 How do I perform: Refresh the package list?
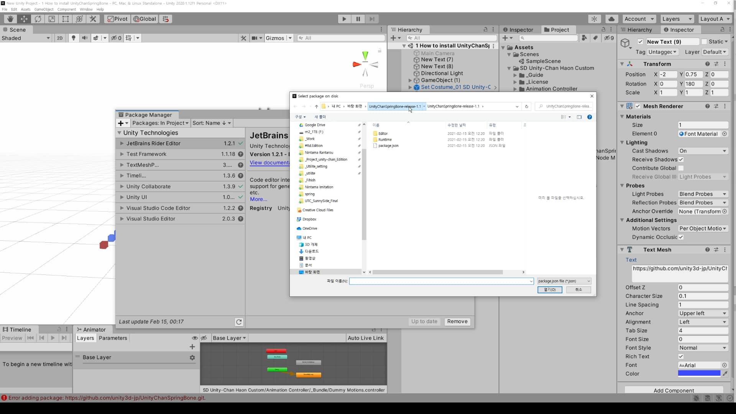coord(239,322)
